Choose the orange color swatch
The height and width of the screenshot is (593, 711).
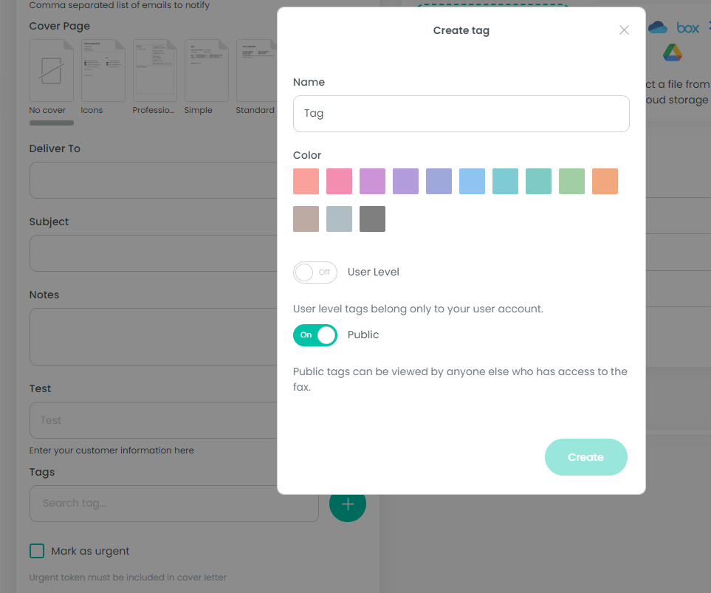pos(605,181)
